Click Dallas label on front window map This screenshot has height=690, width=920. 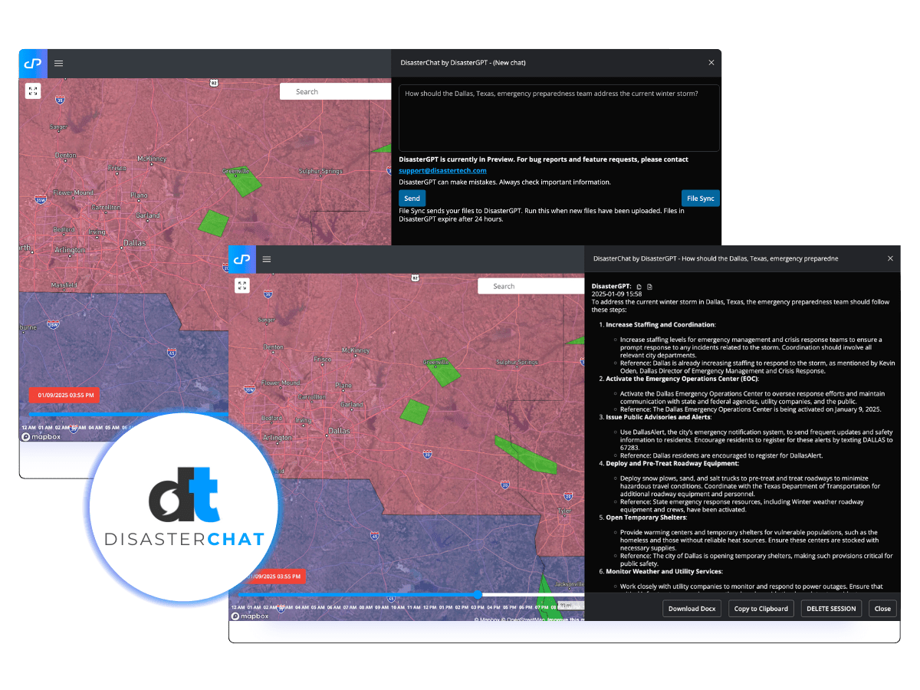339,431
